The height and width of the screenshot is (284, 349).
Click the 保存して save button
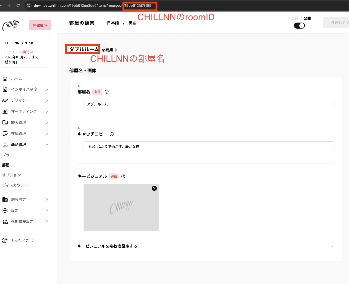point(336,23)
